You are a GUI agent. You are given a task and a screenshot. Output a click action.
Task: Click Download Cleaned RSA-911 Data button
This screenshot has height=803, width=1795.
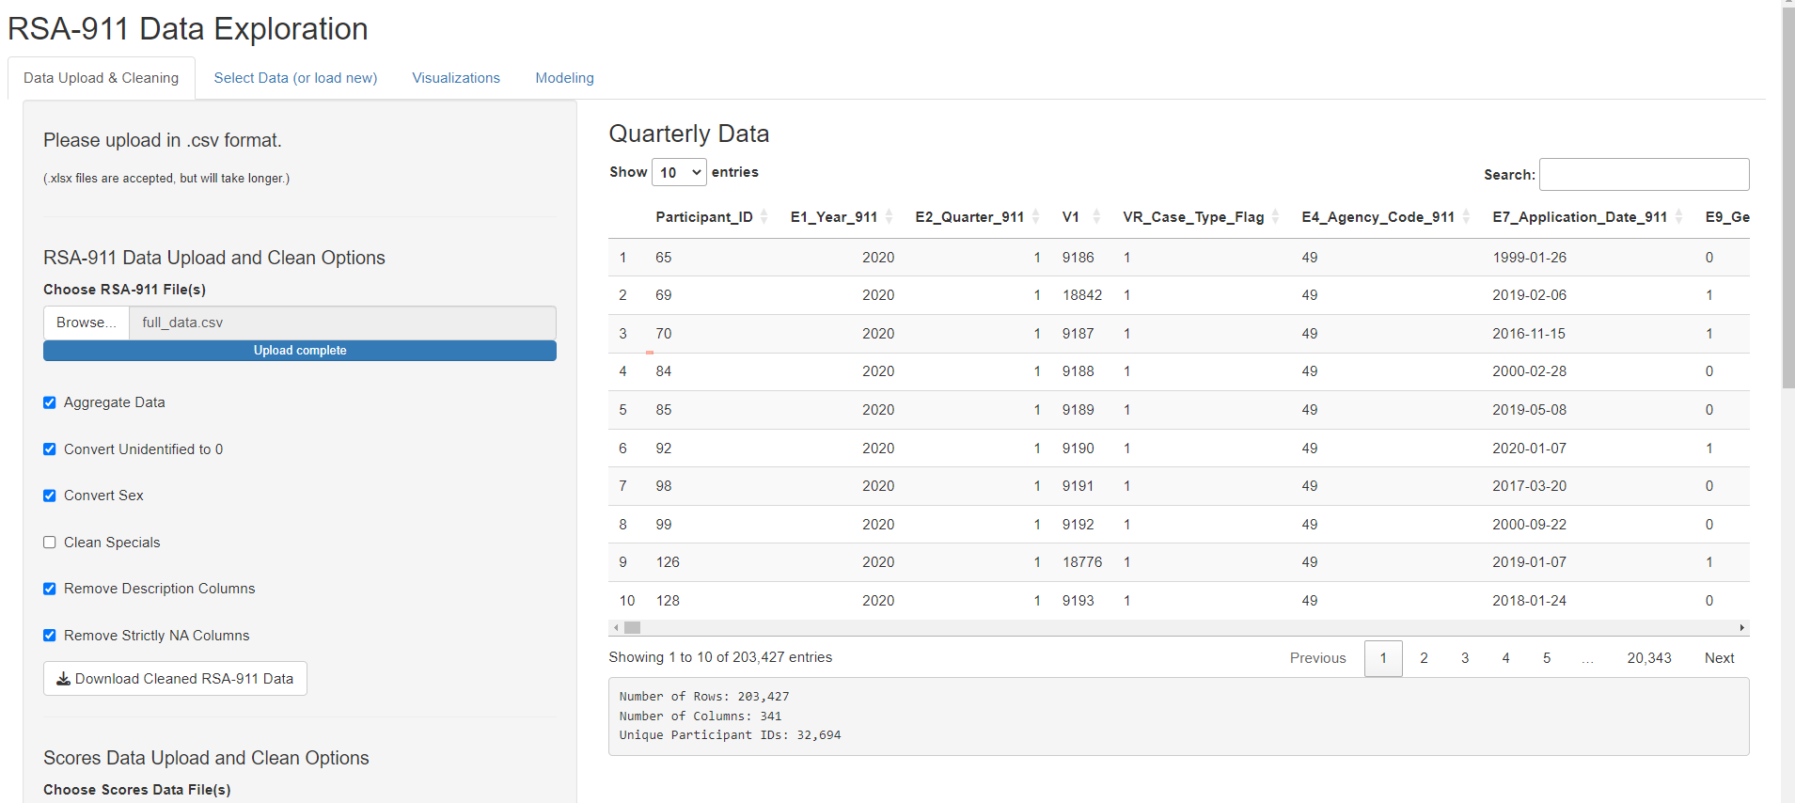pos(175,679)
